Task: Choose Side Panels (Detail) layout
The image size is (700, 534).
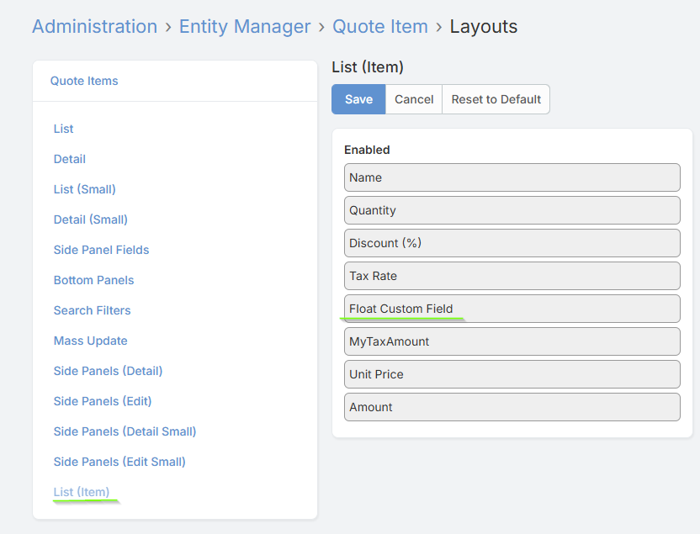Action: (108, 371)
